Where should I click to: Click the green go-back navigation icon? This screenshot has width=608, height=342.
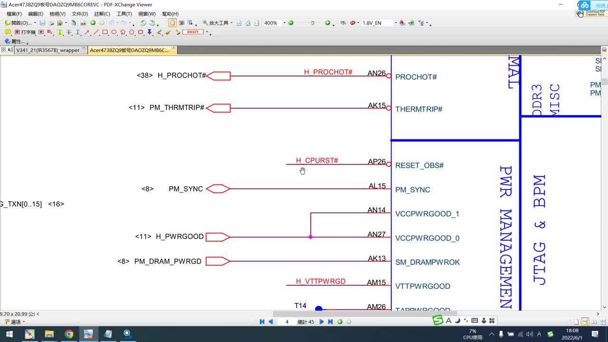coord(93,23)
